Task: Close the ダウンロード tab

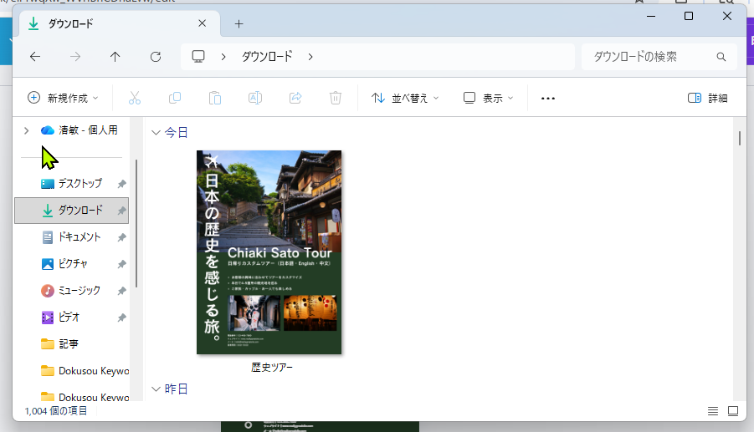Action: (202, 23)
